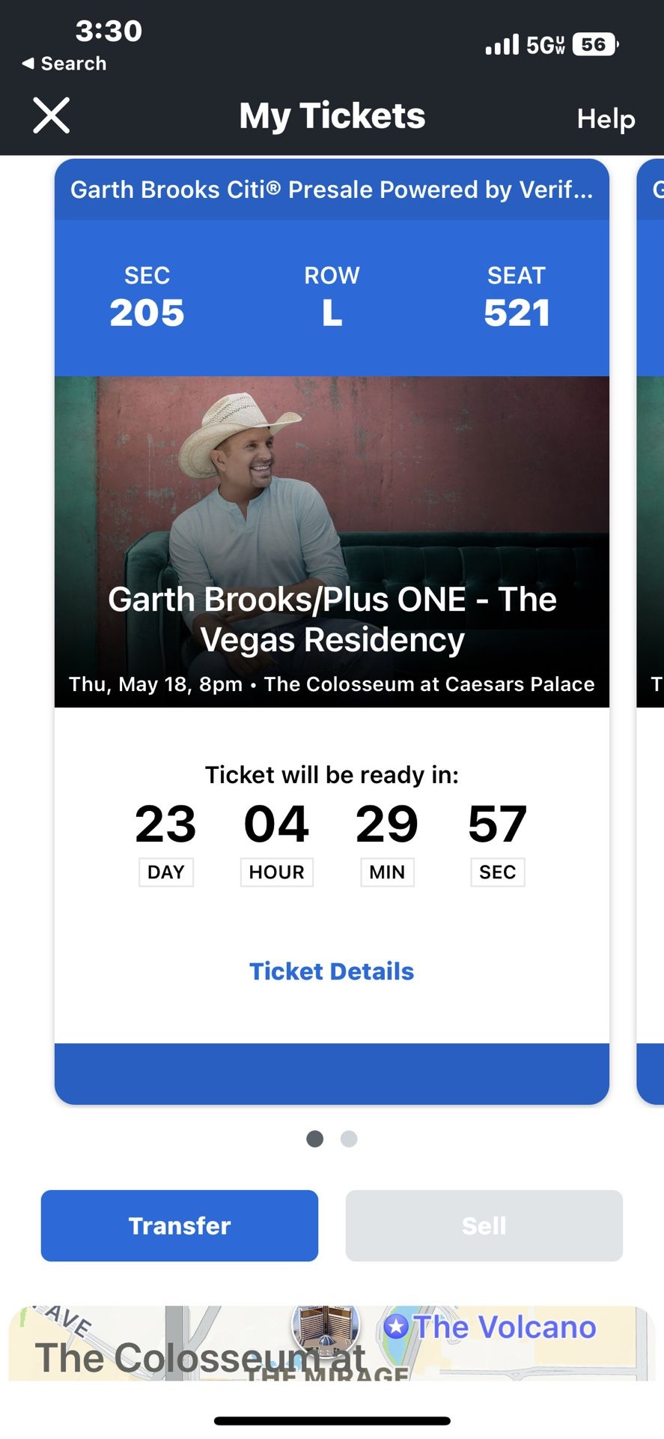Tap the 5G network indicator
The image size is (664, 1439).
click(545, 45)
